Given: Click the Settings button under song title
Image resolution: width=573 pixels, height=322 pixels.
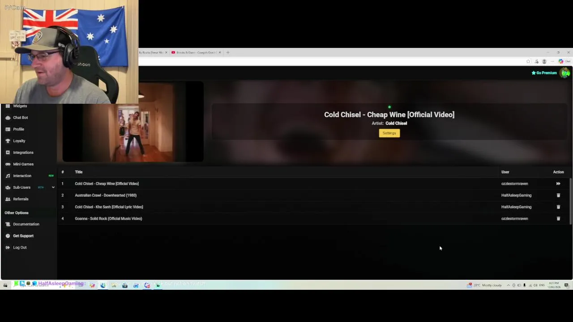Looking at the screenshot, I should (389, 133).
